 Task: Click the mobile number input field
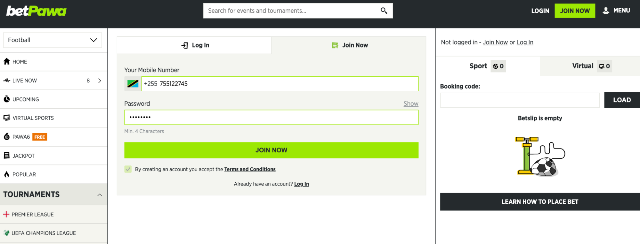click(x=280, y=84)
